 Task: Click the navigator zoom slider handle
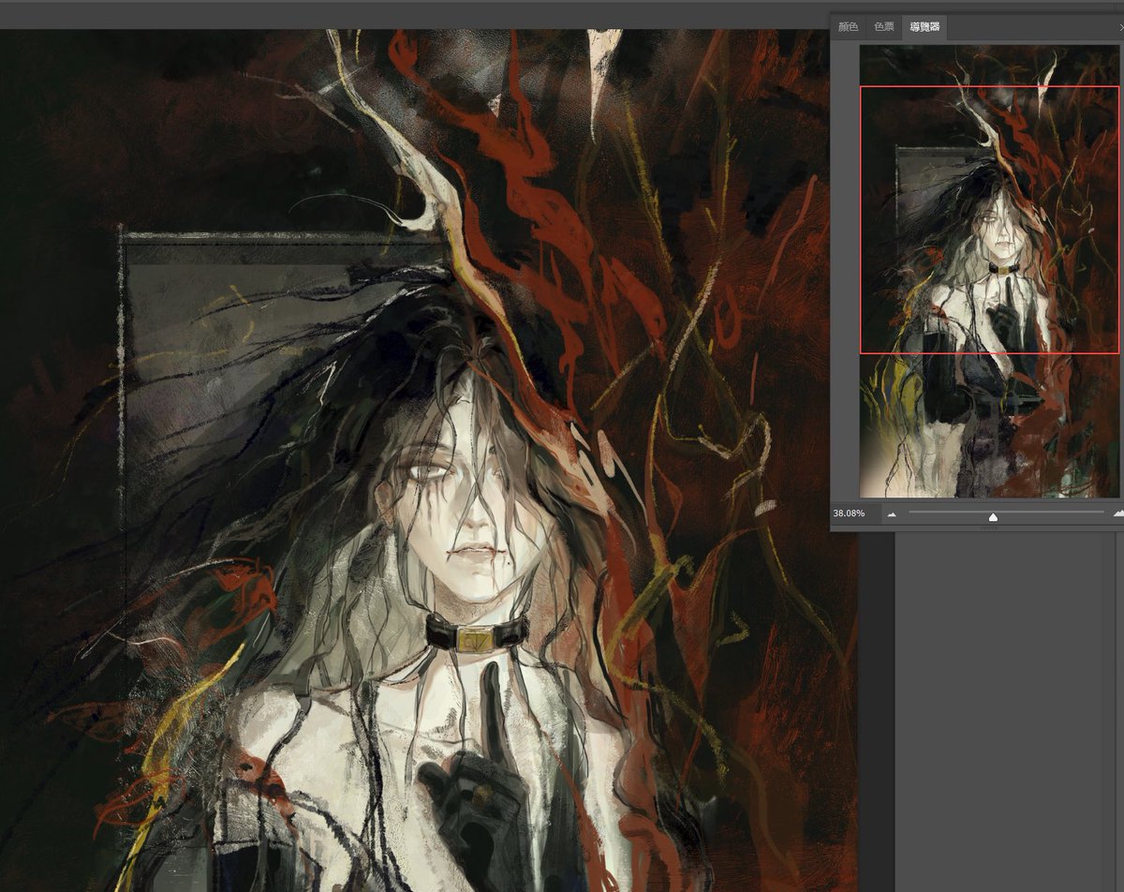click(993, 516)
